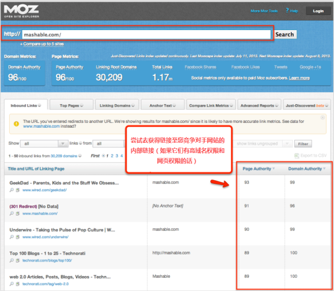This screenshot has height=291, width=334.
Task: Open technorati.com/blogs/top100/ URL link
Action: click(x=47, y=260)
